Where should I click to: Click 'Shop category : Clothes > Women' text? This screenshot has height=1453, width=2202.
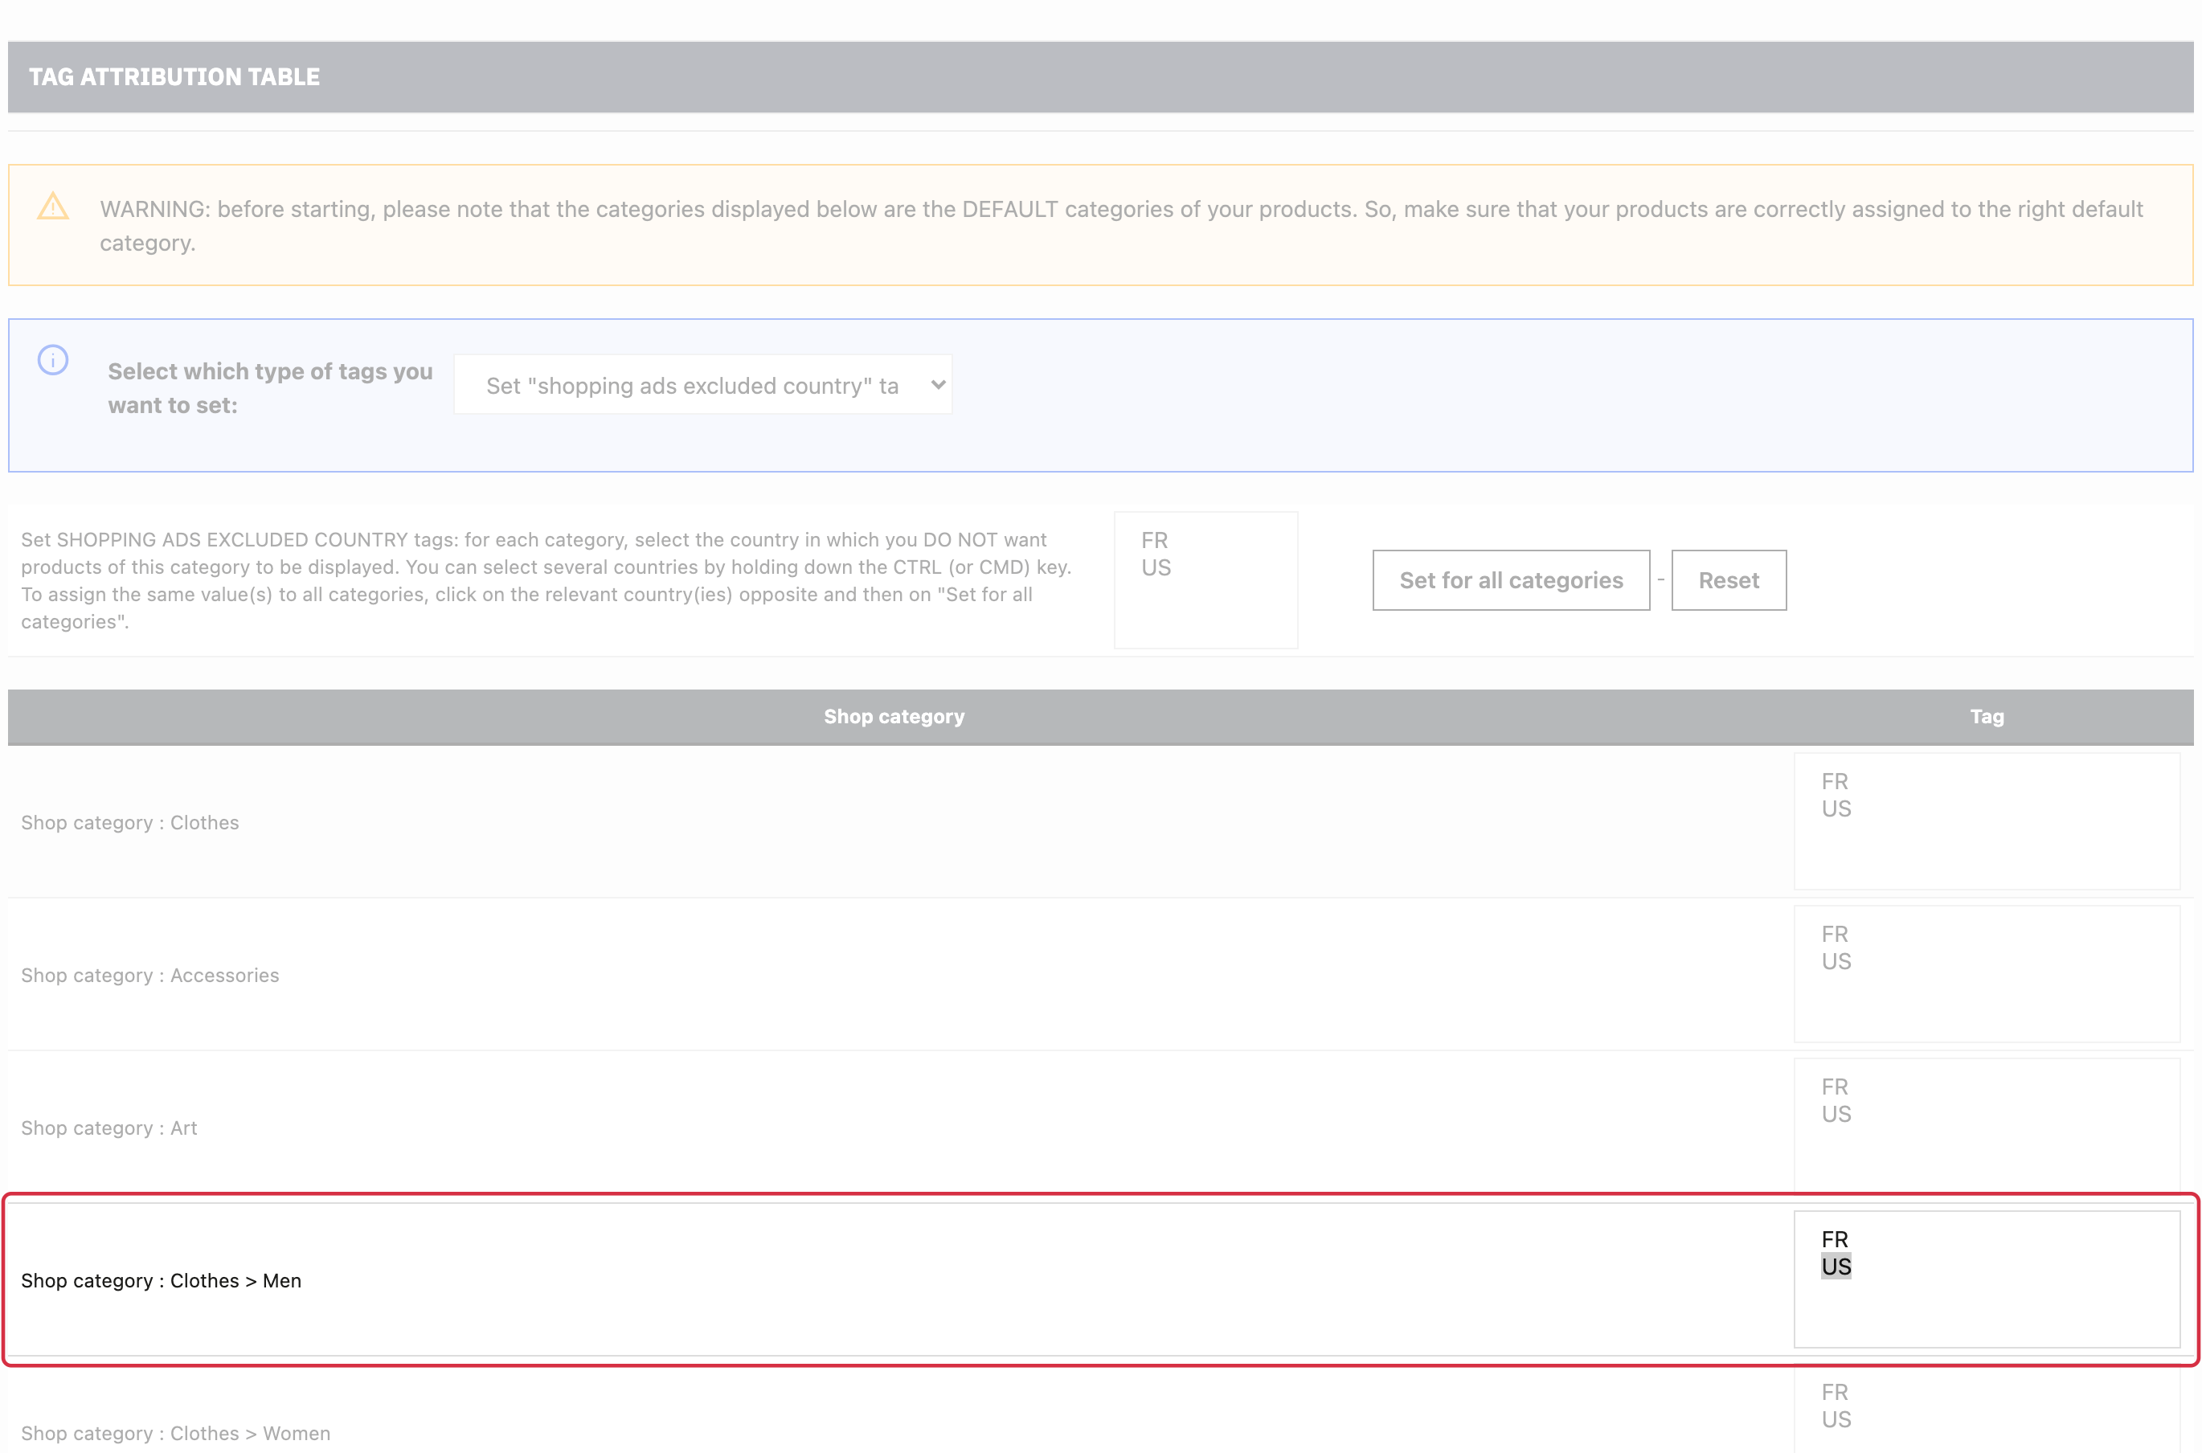[x=175, y=1434]
